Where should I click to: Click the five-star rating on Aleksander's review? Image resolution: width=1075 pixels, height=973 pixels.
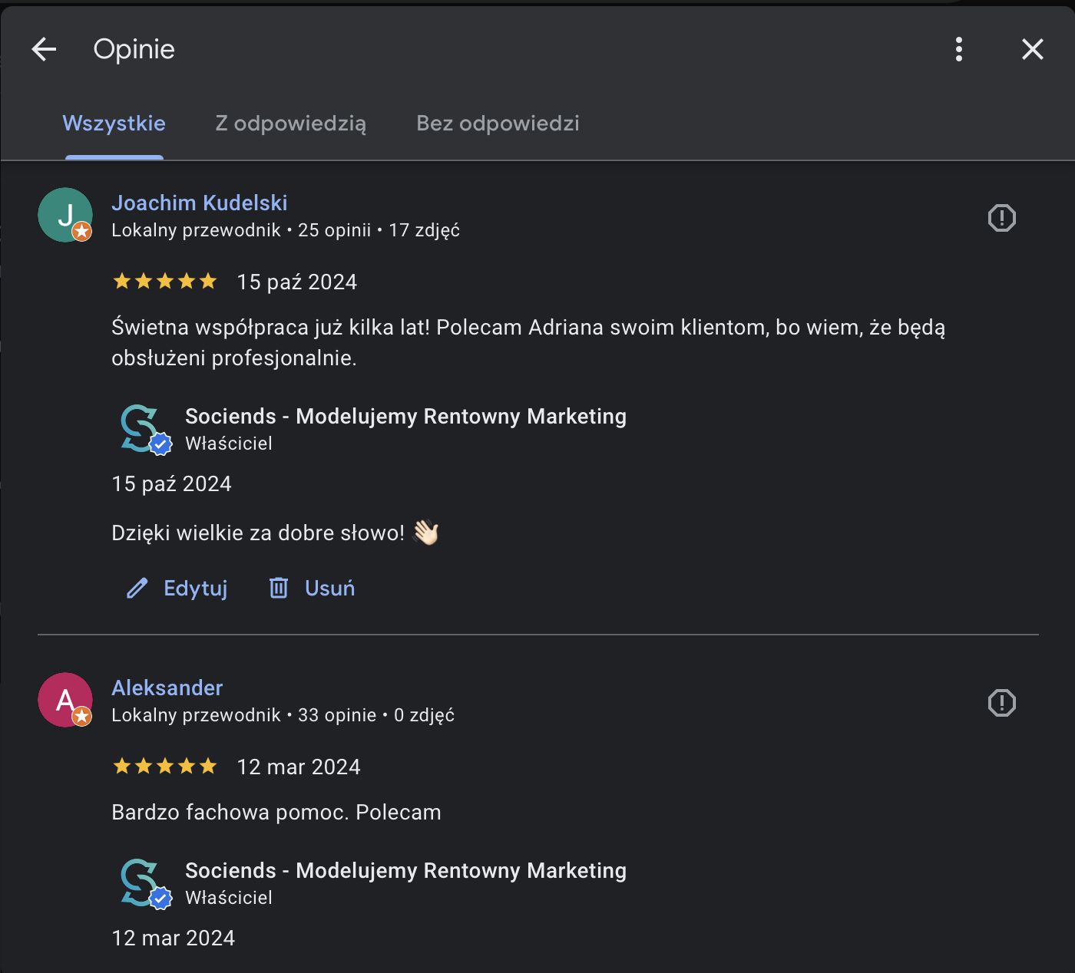pyautogui.click(x=165, y=767)
